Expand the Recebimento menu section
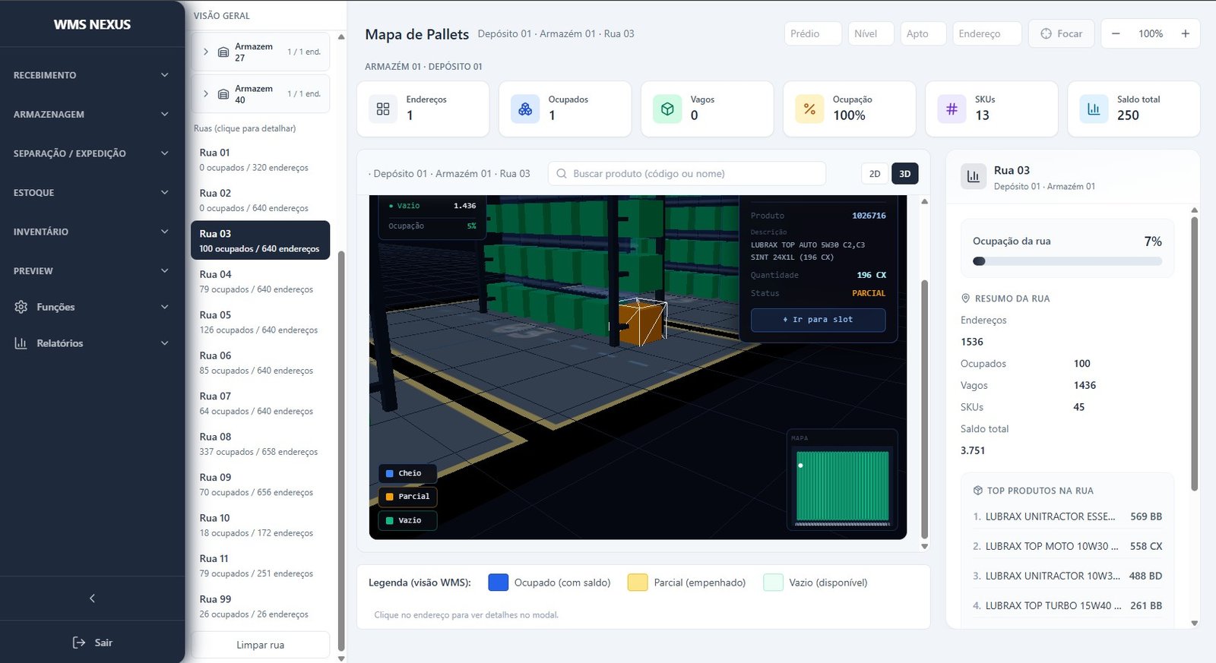This screenshot has width=1216, height=663. tap(91, 75)
